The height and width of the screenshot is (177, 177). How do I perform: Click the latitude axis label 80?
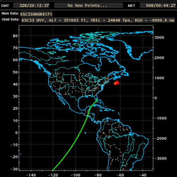(15, 36)
